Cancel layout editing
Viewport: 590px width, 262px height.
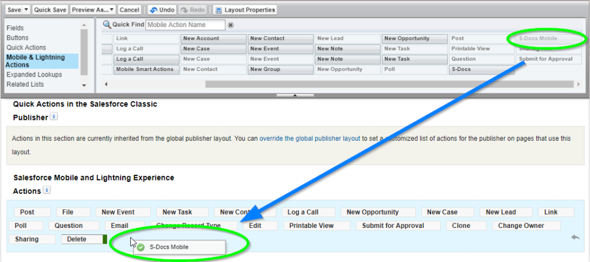[x=130, y=10]
